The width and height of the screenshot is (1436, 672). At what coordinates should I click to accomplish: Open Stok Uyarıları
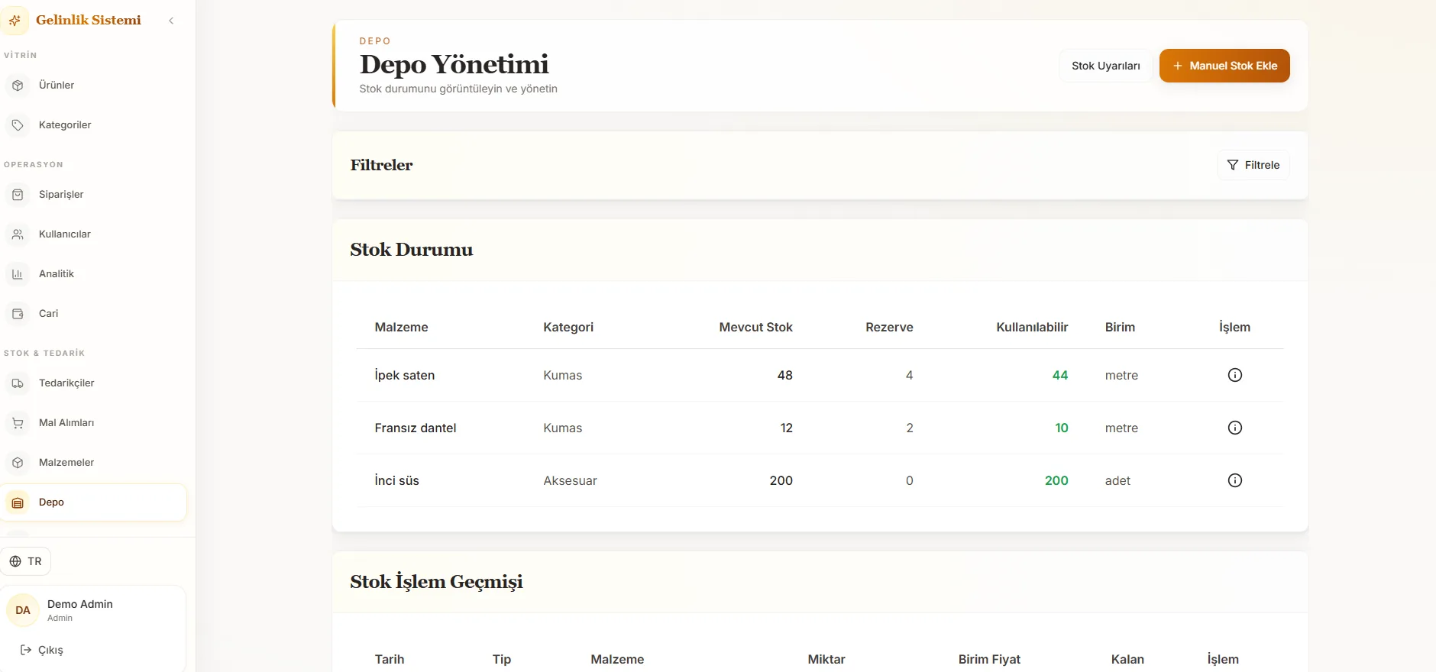click(1105, 66)
